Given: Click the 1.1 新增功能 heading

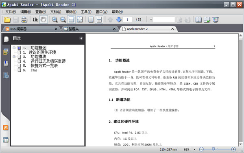Looking at the screenshot, I should (120, 100).
